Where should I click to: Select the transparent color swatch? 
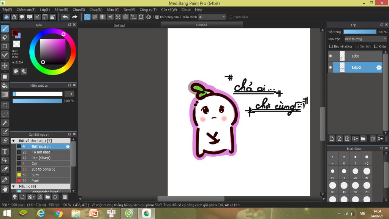point(16,44)
